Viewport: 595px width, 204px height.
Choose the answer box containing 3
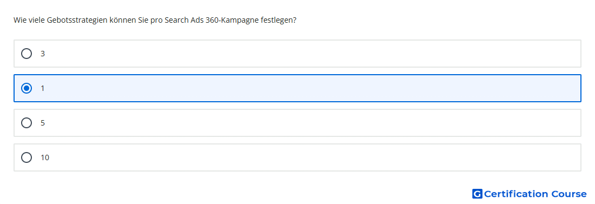297,54
